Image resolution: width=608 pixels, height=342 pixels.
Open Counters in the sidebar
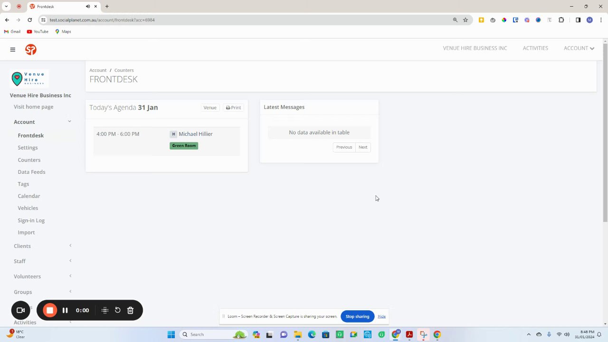click(x=29, y=160)
